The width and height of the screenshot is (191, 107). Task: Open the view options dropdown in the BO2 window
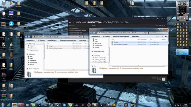coord(159,36)
